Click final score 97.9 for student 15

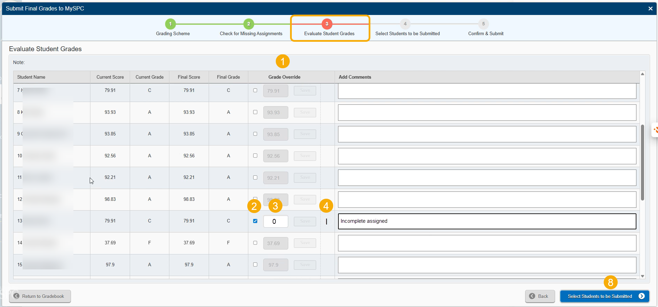(x=189, y=265)
